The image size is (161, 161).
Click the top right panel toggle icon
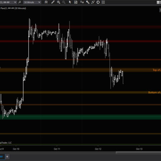pos(158,2)
